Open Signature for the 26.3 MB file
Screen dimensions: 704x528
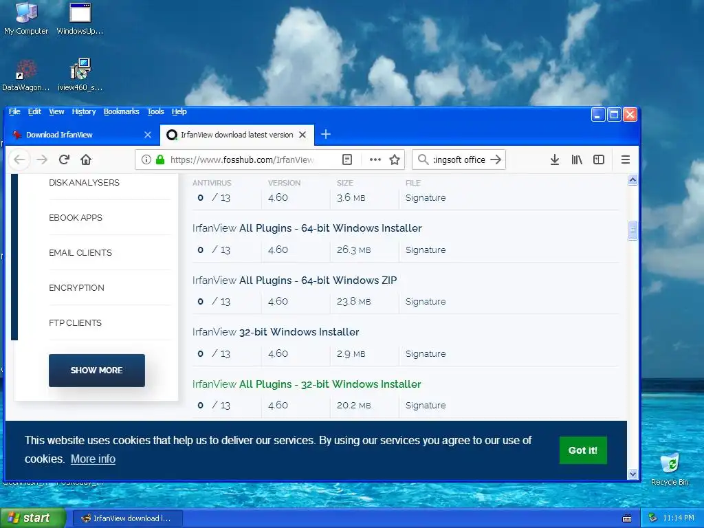425,250
